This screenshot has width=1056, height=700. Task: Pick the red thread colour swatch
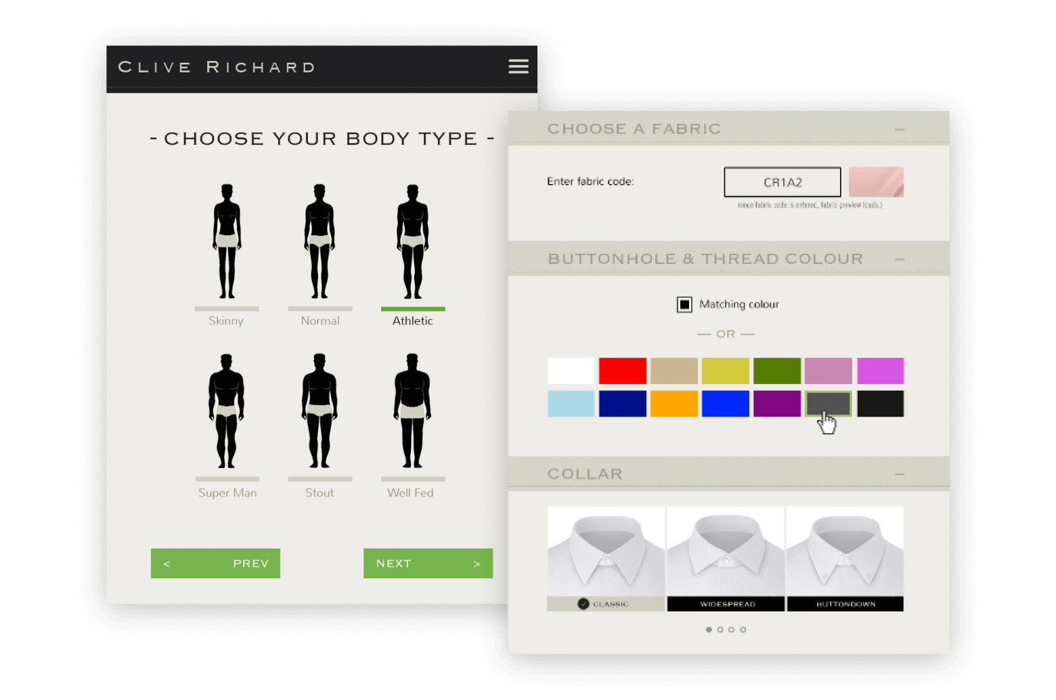pyautogui.click(x=622, y=371)
